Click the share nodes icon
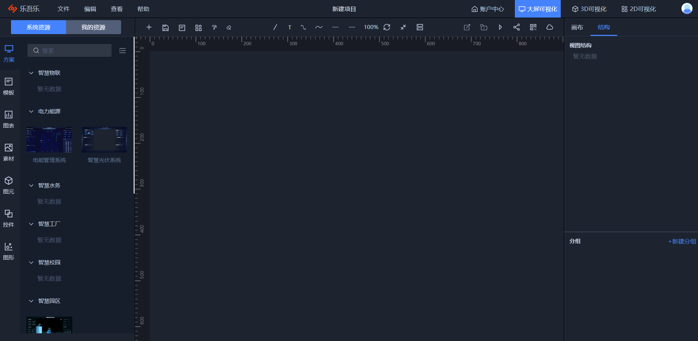 (517, 27)
